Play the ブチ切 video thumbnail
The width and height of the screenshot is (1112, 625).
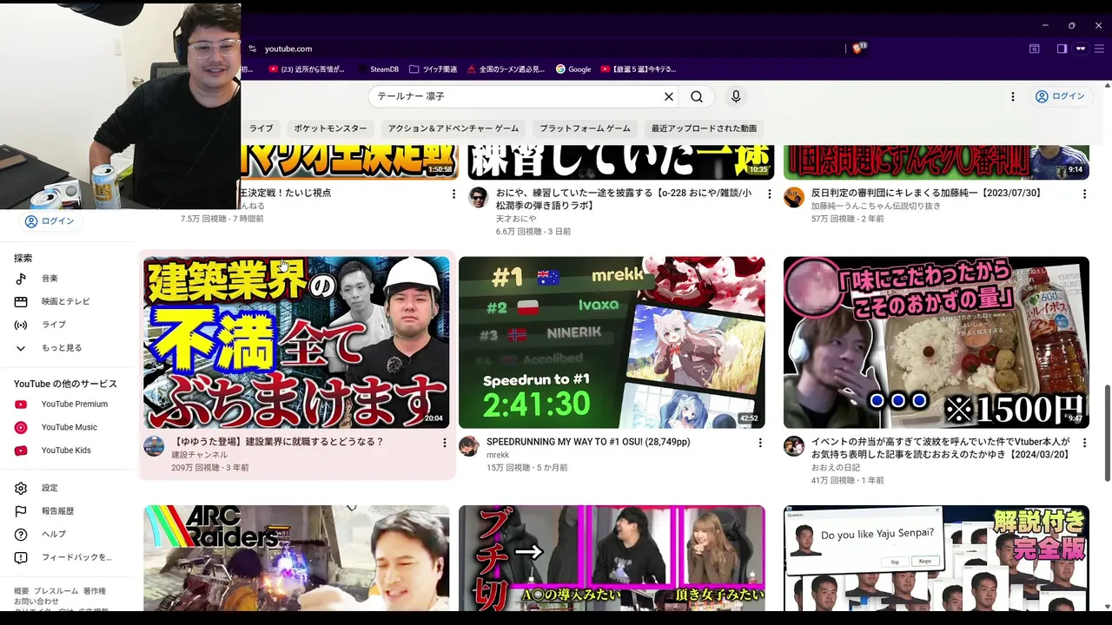click(612, 558)
